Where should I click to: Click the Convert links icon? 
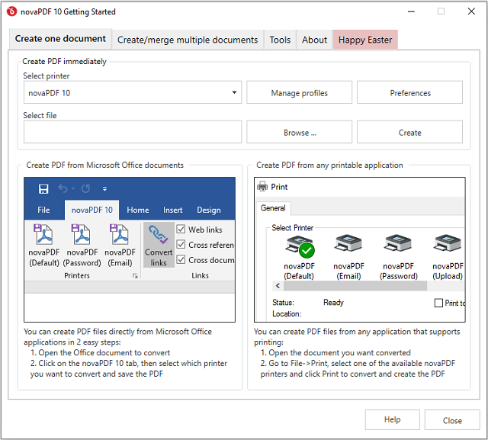[159, 235]
